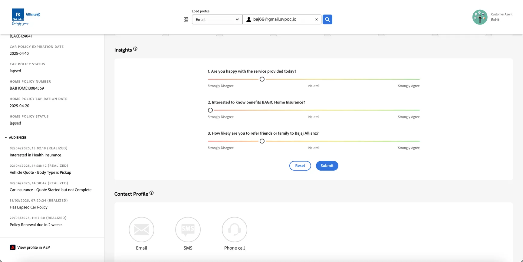Click the referral likelihood slider handle
This screenshot has width=523, height=262.
click(262, 141)
